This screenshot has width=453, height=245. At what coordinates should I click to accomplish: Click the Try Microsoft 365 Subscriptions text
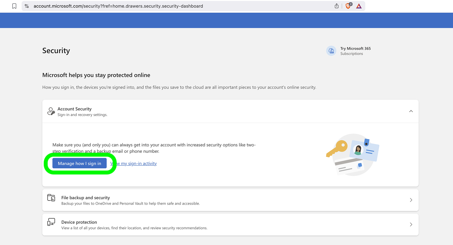355,50
